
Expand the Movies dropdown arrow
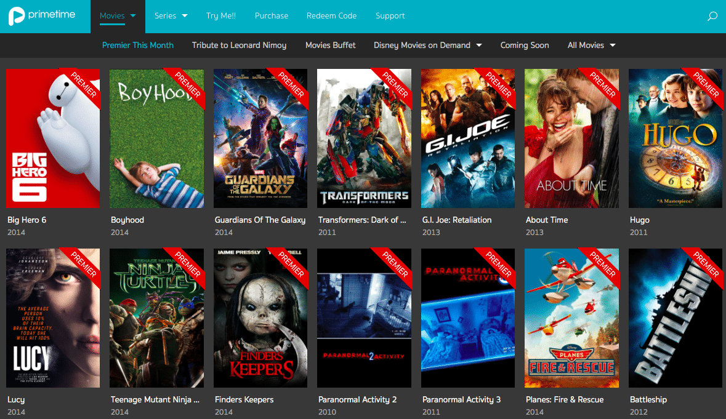pyautogui.click(x=131, y=15)
